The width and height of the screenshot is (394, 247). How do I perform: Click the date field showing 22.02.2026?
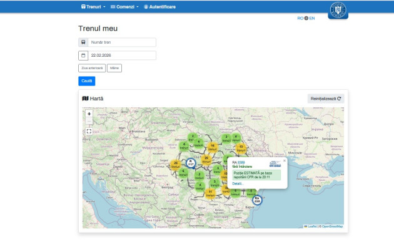pos(122,56)
